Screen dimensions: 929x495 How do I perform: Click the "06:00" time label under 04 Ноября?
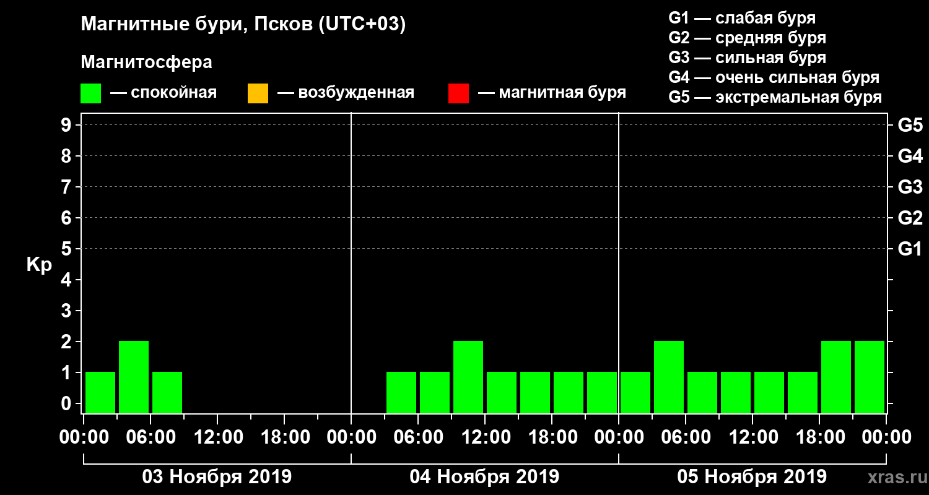[418, 437]
